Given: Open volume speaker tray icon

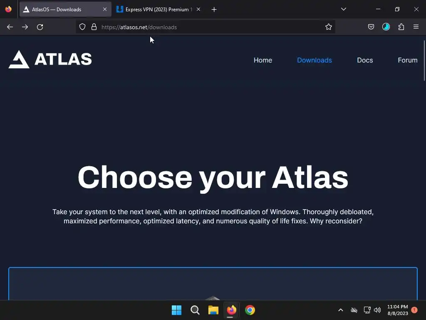Looking at the screenshot, I should point(377,310).
